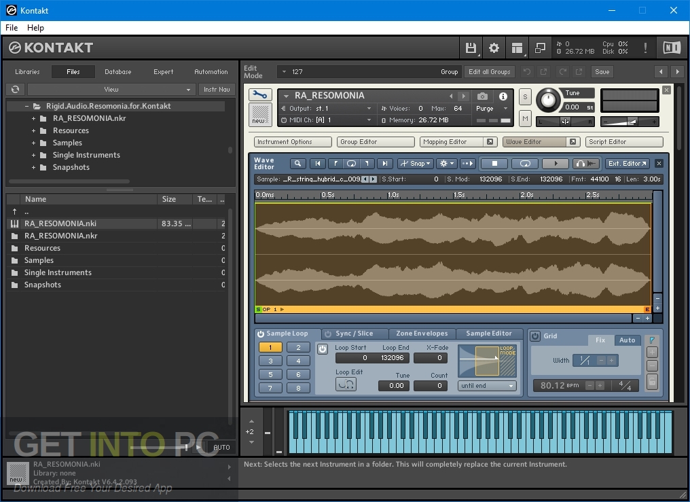Click the stop playback button in Wave Editor
Image resolution: width=690 pixels, height=502 pixels.
[x=494, y=163]
